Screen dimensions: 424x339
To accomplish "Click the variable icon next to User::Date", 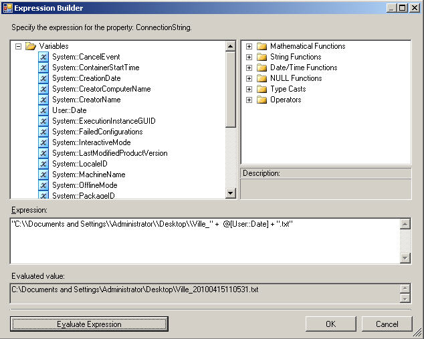I will coord(43,110).
